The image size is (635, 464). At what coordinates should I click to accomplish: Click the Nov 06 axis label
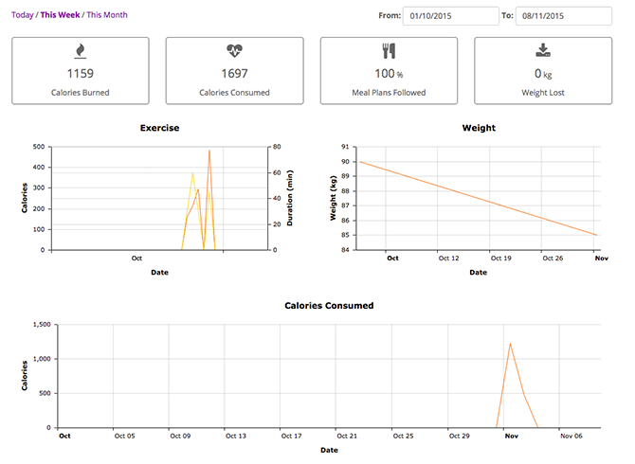click(571, 436)
